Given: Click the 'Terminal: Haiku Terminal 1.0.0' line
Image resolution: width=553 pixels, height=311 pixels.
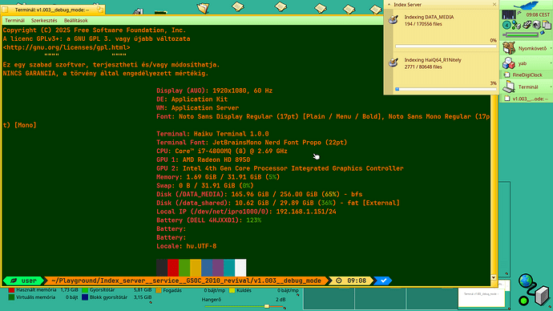Looking at the screenshot, I should (212, 134).
